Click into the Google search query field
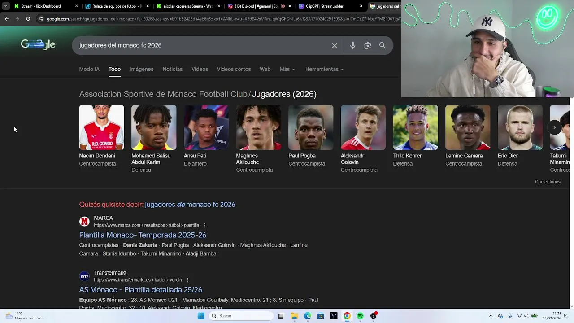 (x=202, y=45)
